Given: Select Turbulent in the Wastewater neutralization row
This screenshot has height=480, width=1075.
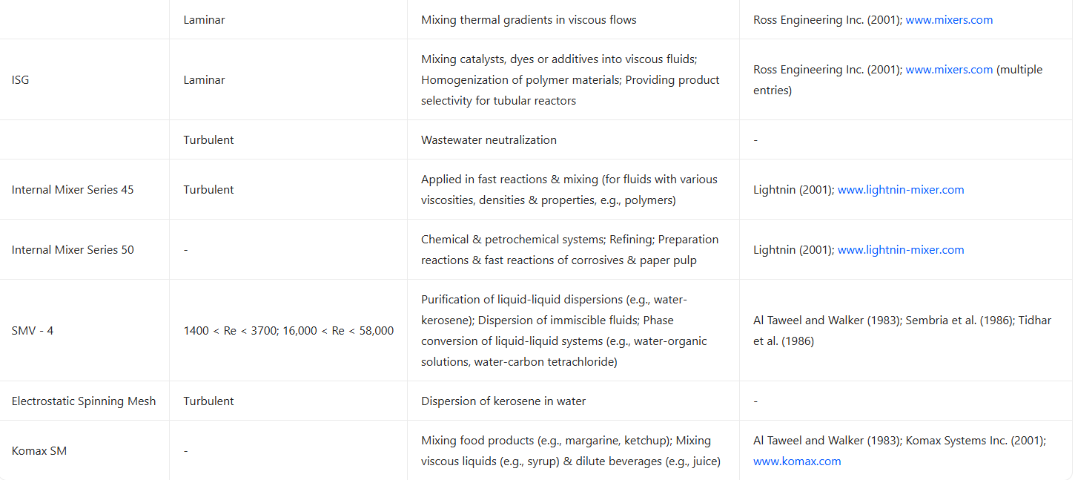Looking at the screenshot, I should (208, 140).
